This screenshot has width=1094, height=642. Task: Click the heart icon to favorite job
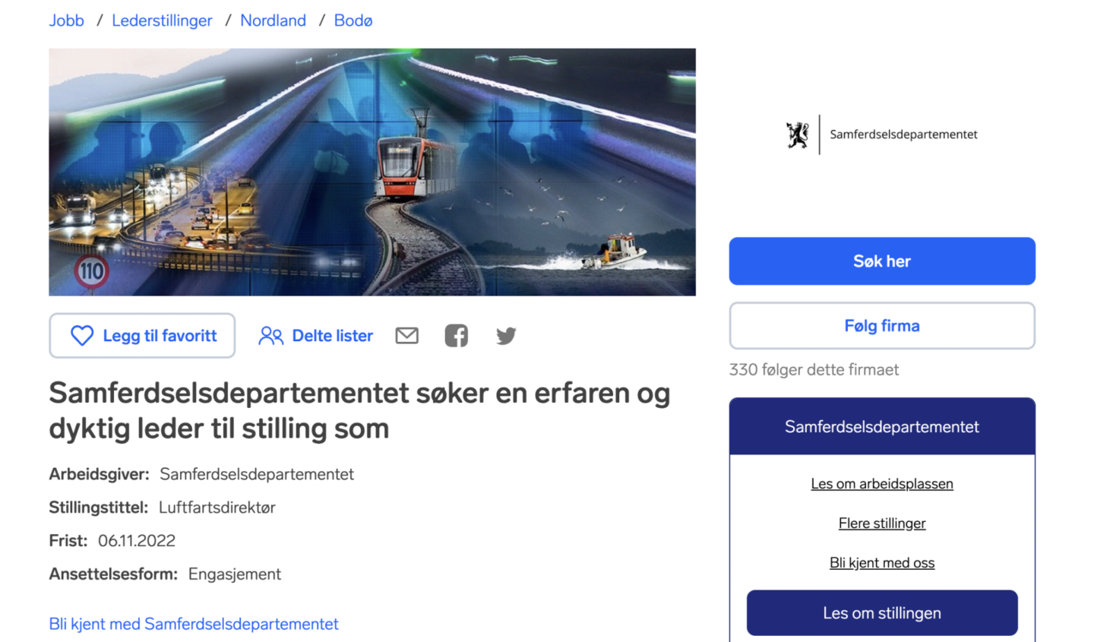tap(82, 336)
